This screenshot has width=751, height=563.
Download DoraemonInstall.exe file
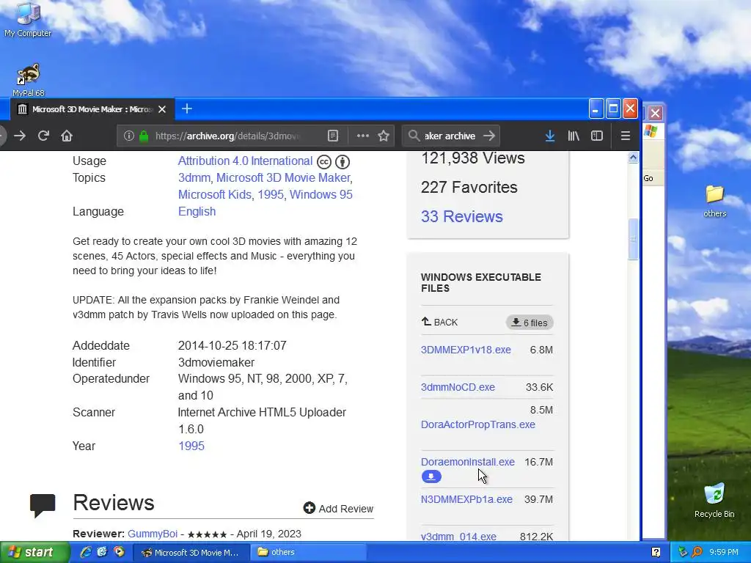tap(468, 462)
